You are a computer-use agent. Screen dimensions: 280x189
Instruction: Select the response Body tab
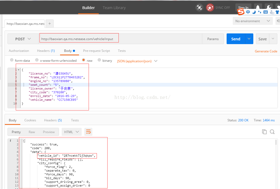tap(13, 120)
